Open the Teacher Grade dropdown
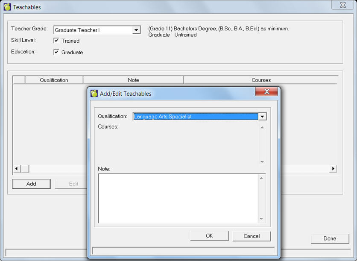Image resolution: width=357 pixels, height=261 pixels. pos(136,30)
